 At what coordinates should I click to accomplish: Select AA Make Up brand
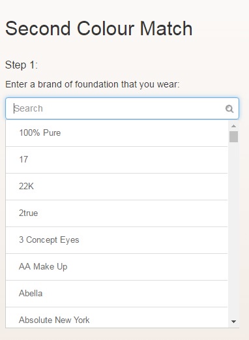pyautogui.click(x=117, y=267)
